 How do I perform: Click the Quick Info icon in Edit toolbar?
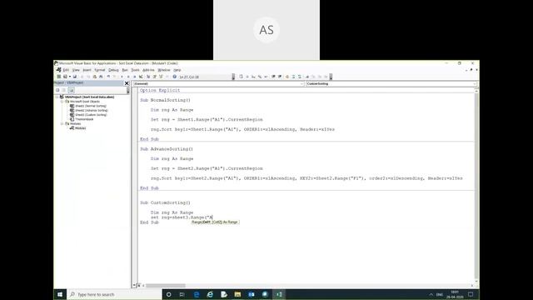click(253, 77)
